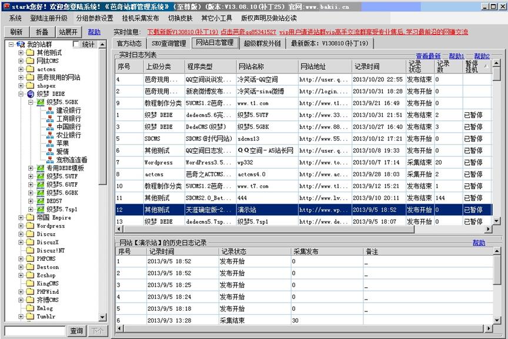Click the search input field beside 查询
The image size is (508, 339).
(34, 331)
